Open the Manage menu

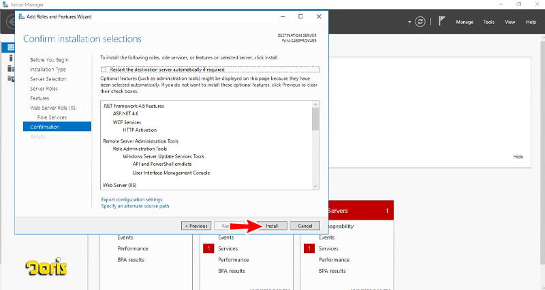coord(465,22)
